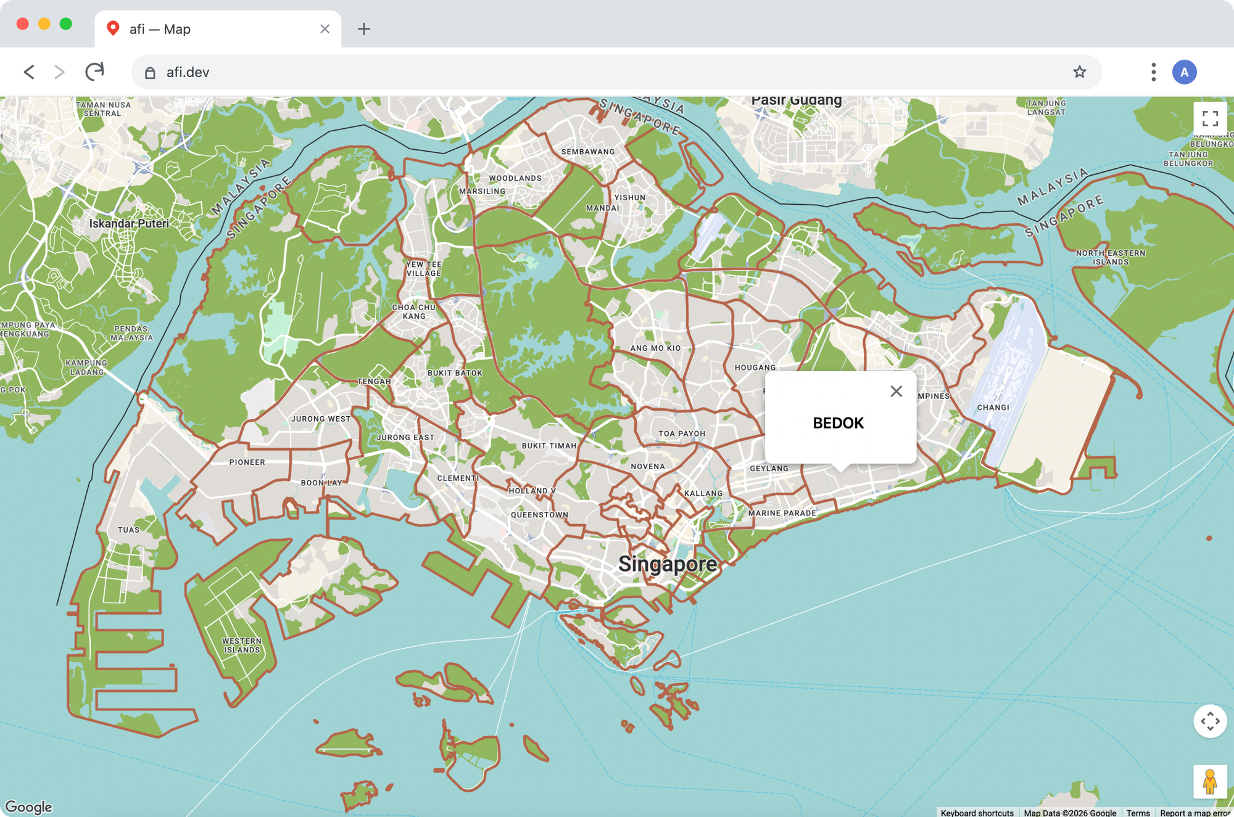Click the TUAS area label

pyautogui.click(x=128, y=530)
